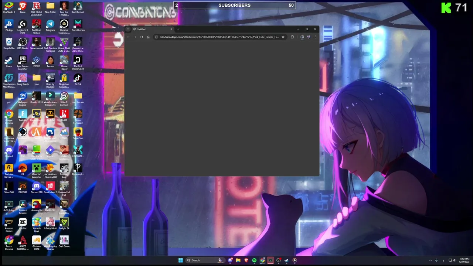Open the clock showing 10:24 PM

coord(465,260)
